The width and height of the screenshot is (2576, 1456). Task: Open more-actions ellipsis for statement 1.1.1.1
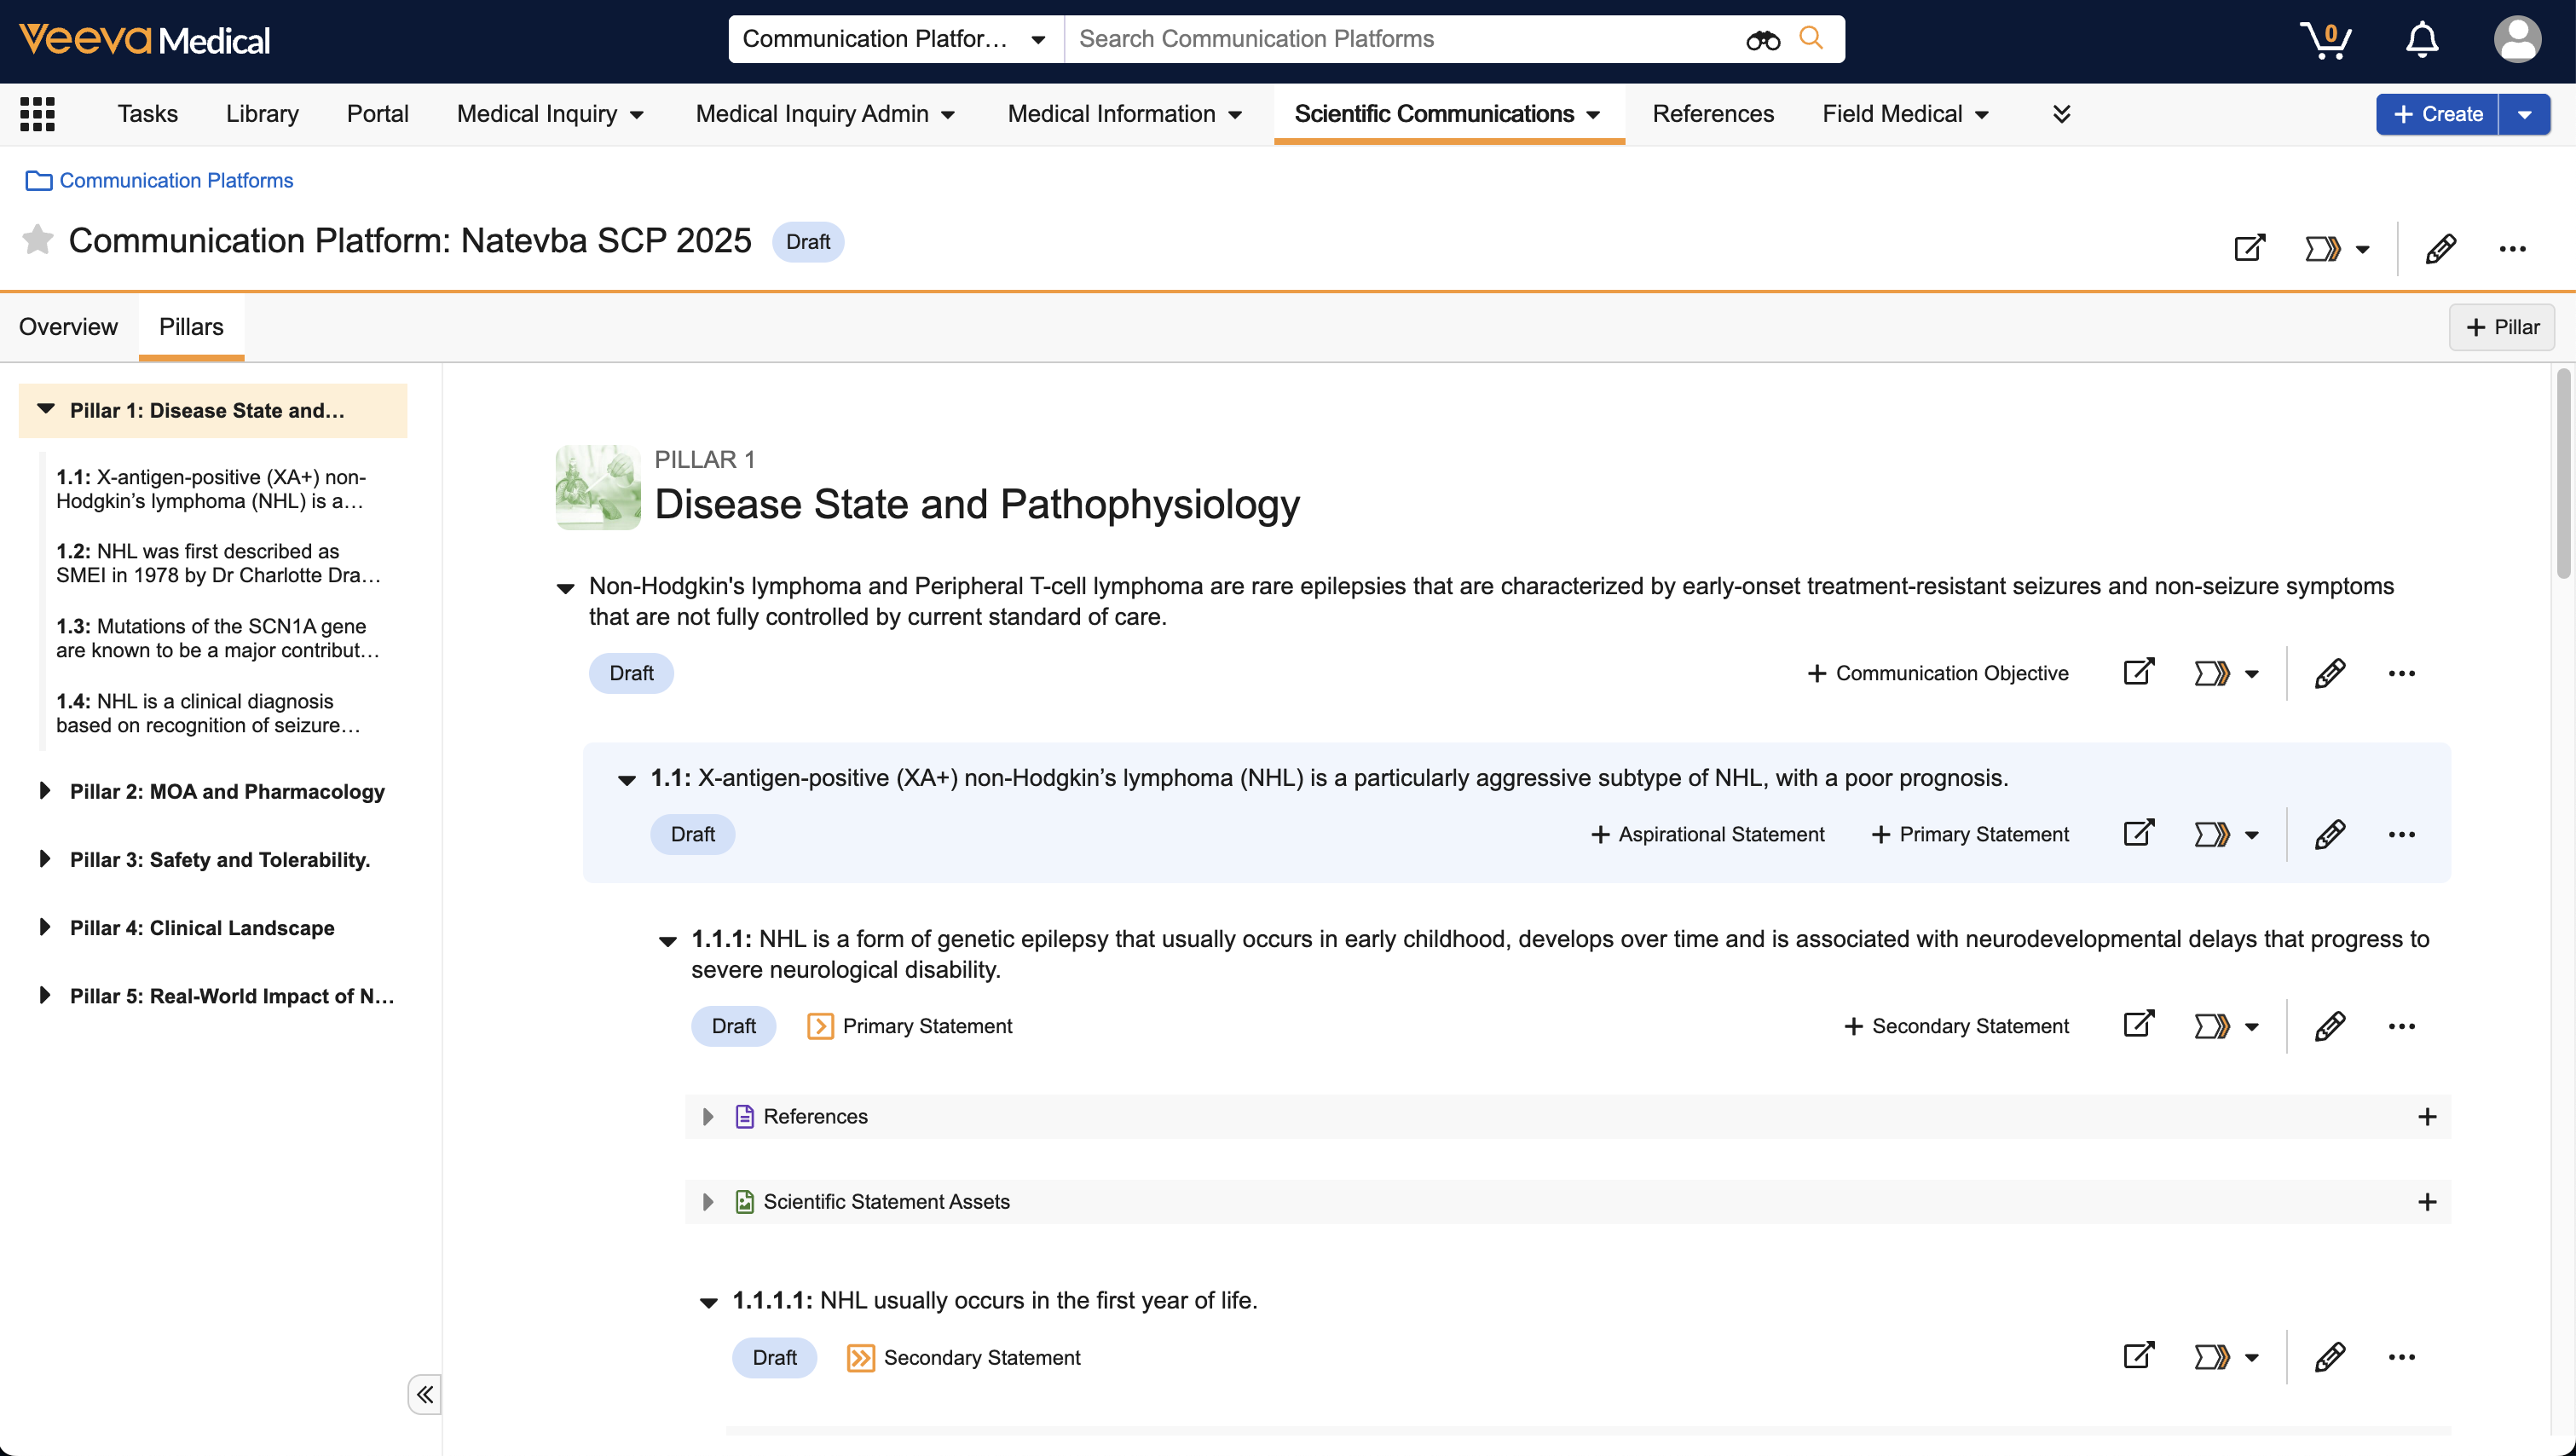[x=2401, y=1357]
